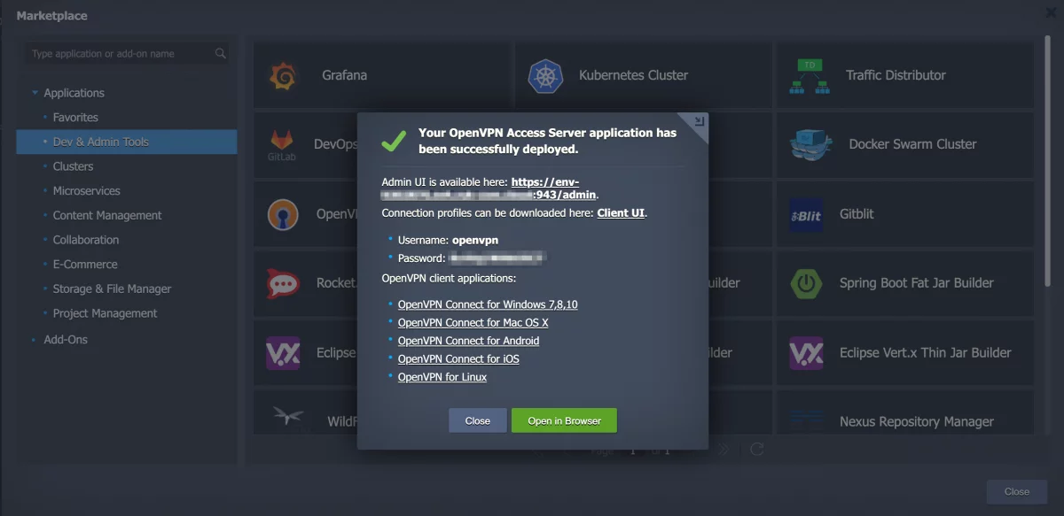
Task: Click the Spring Boot green power icon
Action: 806,283
